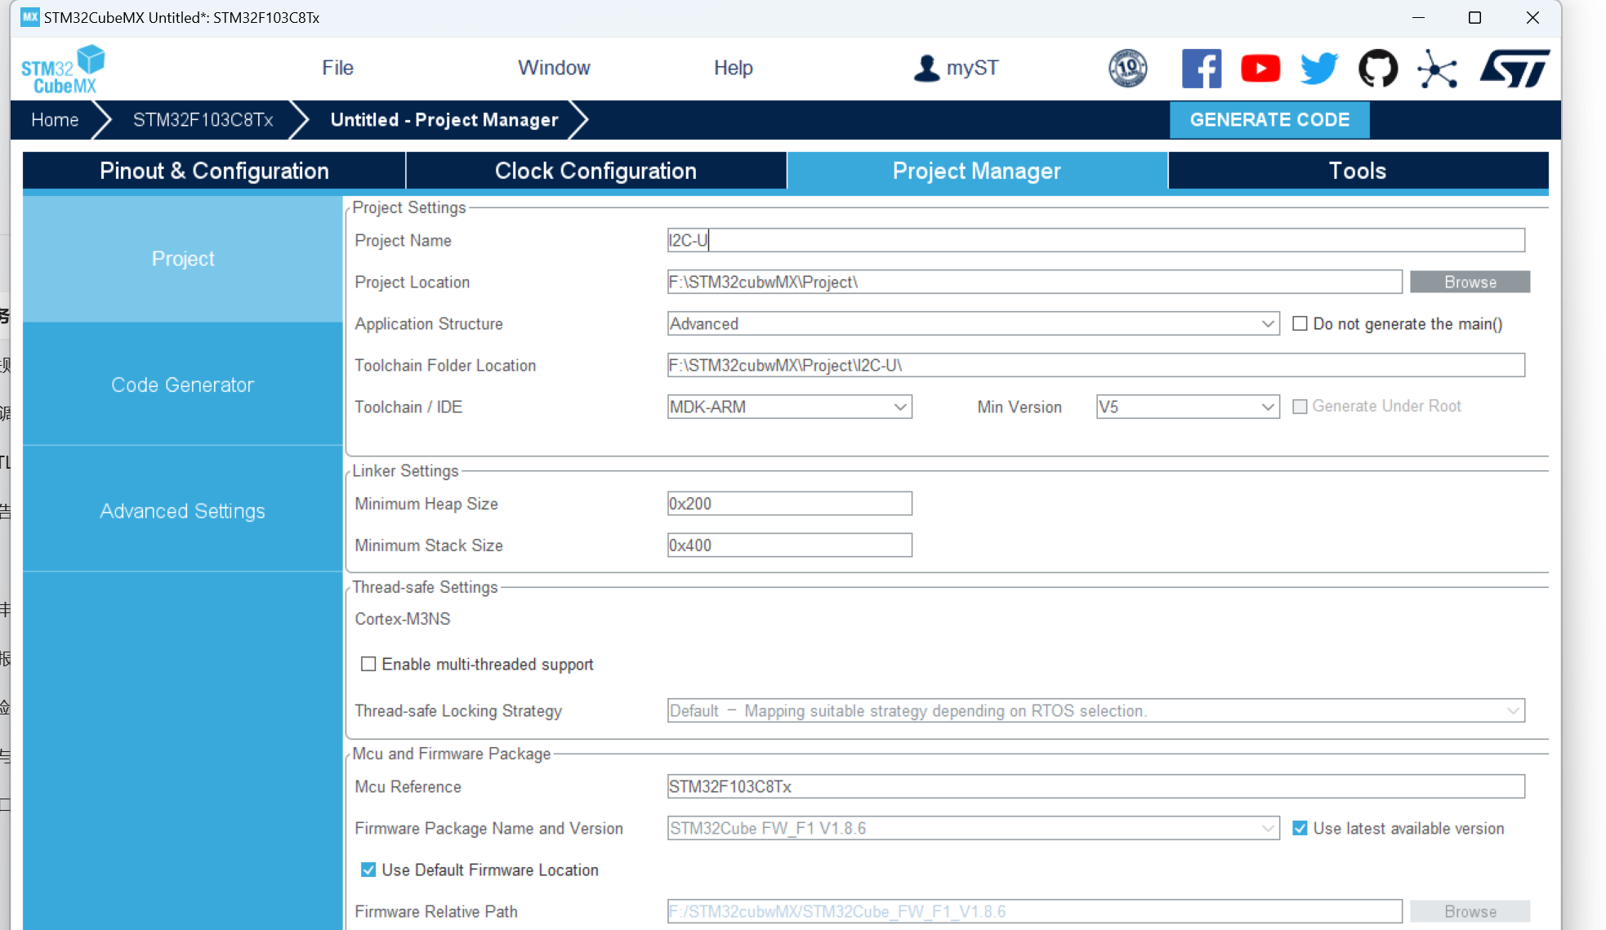Click the ST community network icon
This screenshot has height=930, width=1606.
(1437, 69)
